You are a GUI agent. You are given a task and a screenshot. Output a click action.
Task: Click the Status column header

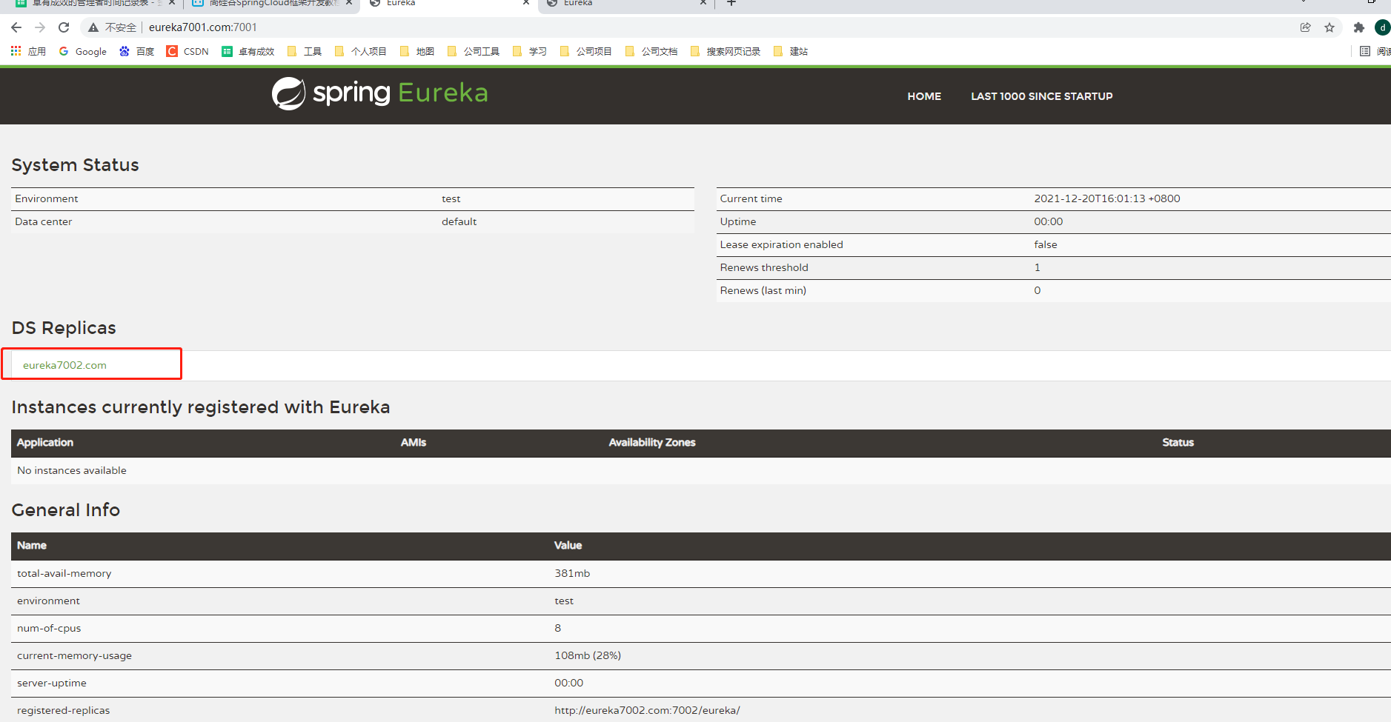click(x=1178, y=442)
